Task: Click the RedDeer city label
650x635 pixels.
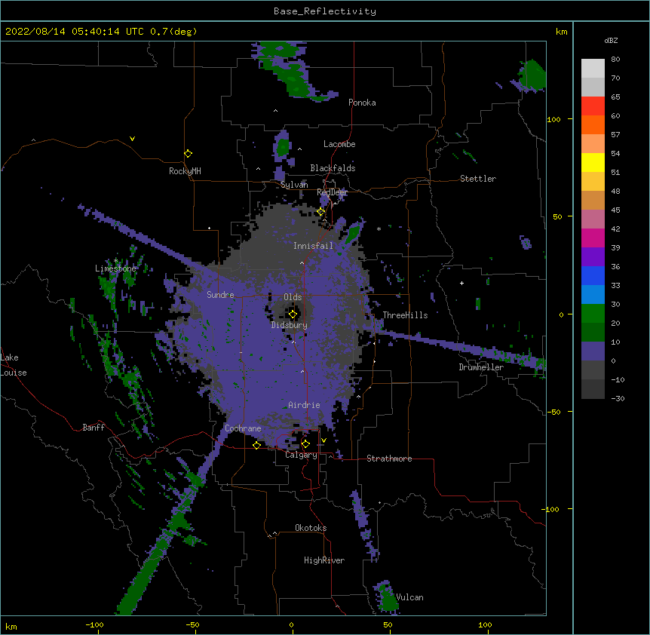Action: [332, 192]
